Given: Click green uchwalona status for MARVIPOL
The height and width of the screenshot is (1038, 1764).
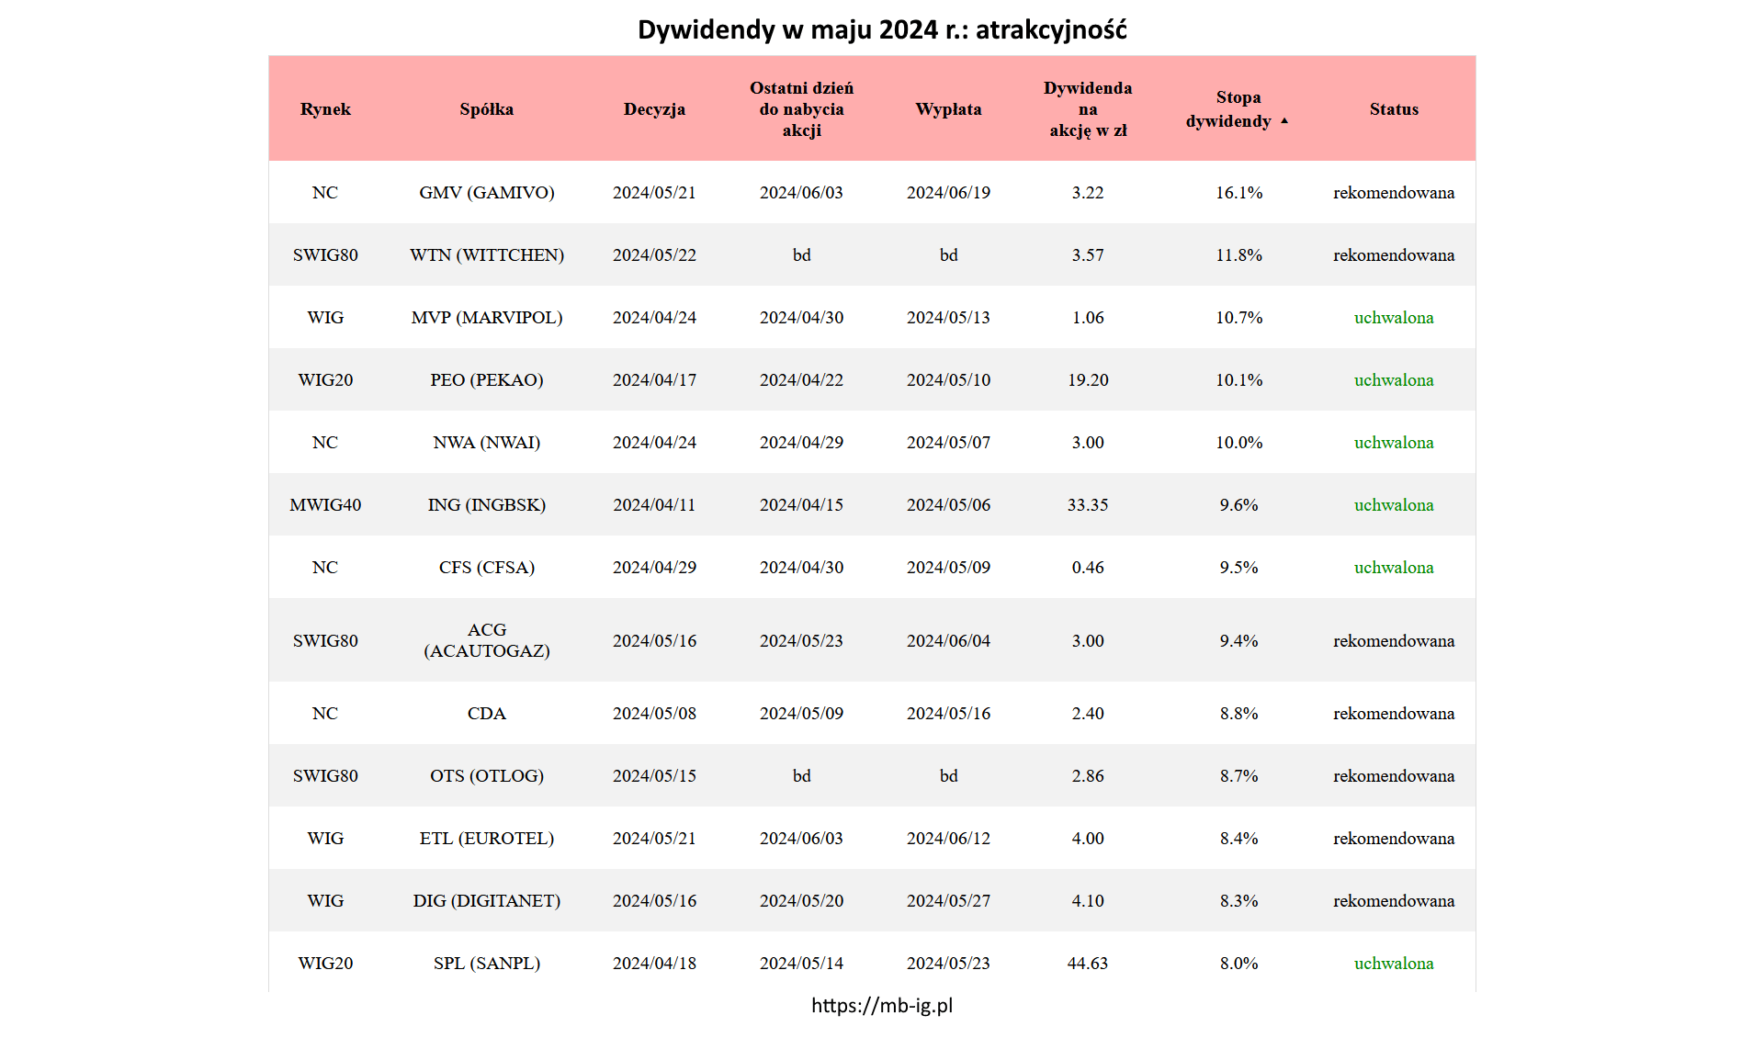Looking at the screenshot, I should [x=1393, y=318].
